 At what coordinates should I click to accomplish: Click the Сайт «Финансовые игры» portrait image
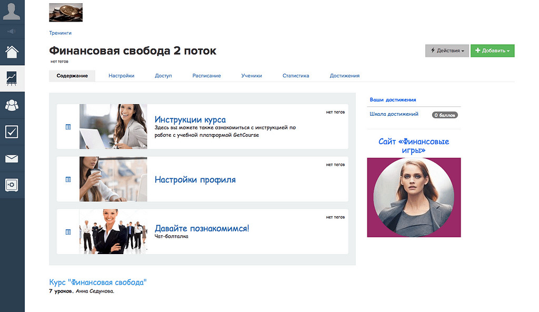(414, 197)
